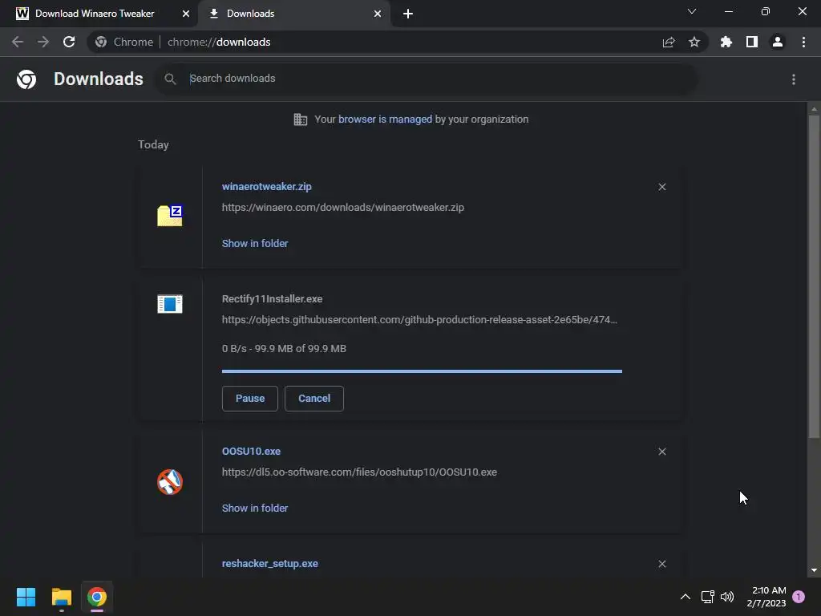Remove OOSU10.exe from the list
Viewport: 821px width, 616px height.
662,452
